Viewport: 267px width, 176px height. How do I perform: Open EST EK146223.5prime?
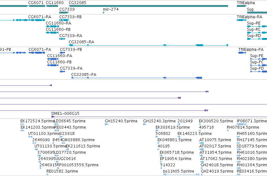point(195,134)
